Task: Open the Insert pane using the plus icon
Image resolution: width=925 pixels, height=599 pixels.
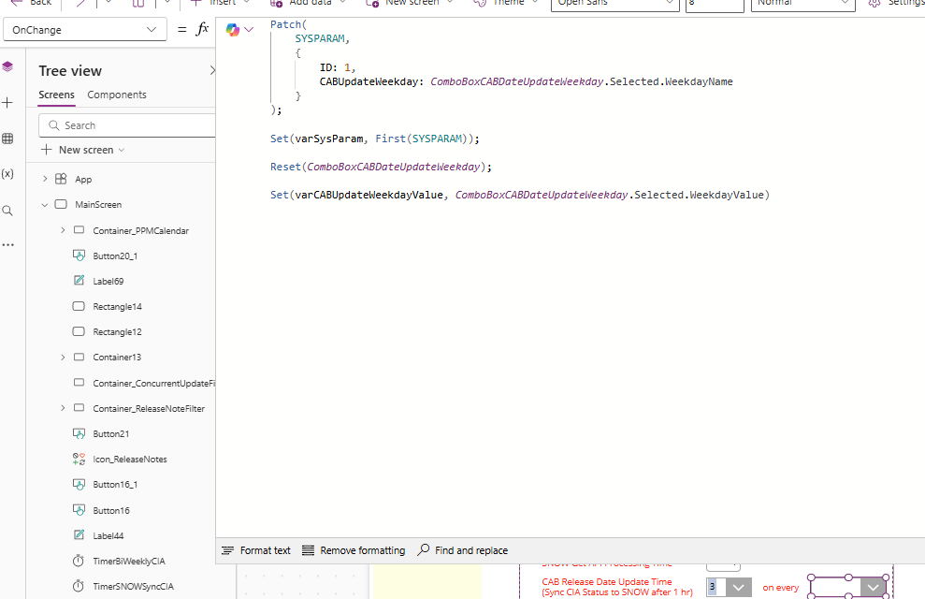Action: pos(7,103)
